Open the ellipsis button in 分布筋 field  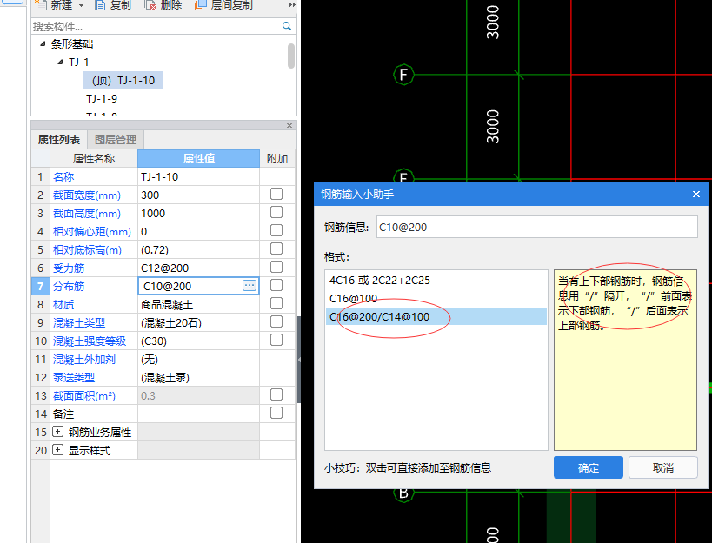[250, 285]
